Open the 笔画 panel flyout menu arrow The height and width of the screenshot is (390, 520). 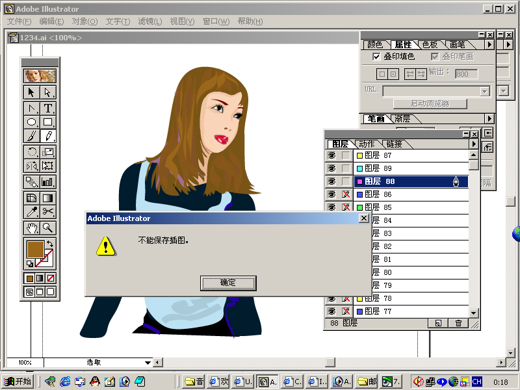[x=489, y=118]
